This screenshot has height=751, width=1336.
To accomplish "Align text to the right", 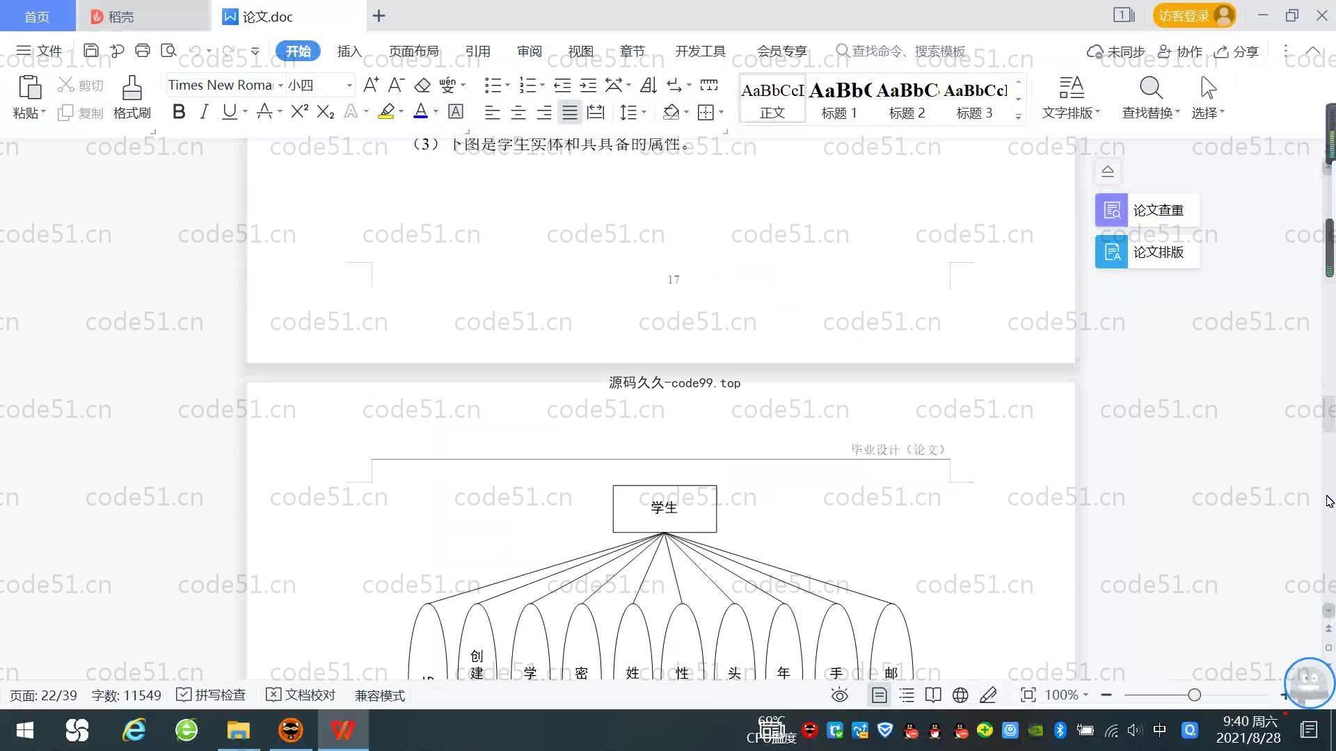I will pos(544,112).
